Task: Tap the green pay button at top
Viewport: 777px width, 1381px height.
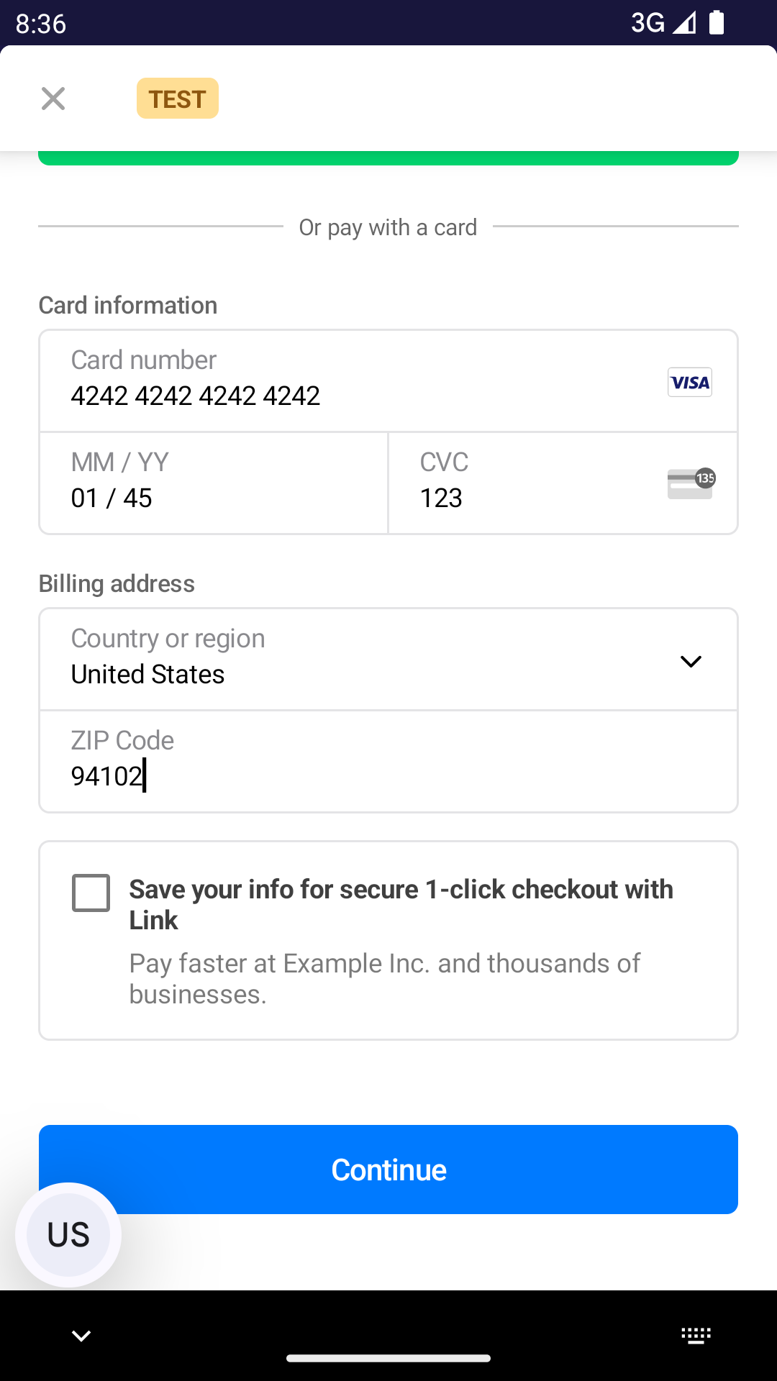Action: [x=388, y=158]
